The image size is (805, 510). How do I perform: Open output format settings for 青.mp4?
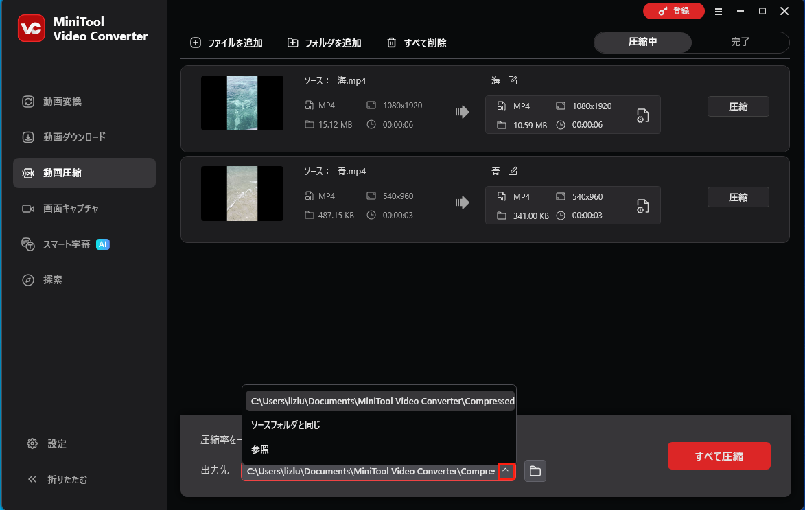point(643,206)
